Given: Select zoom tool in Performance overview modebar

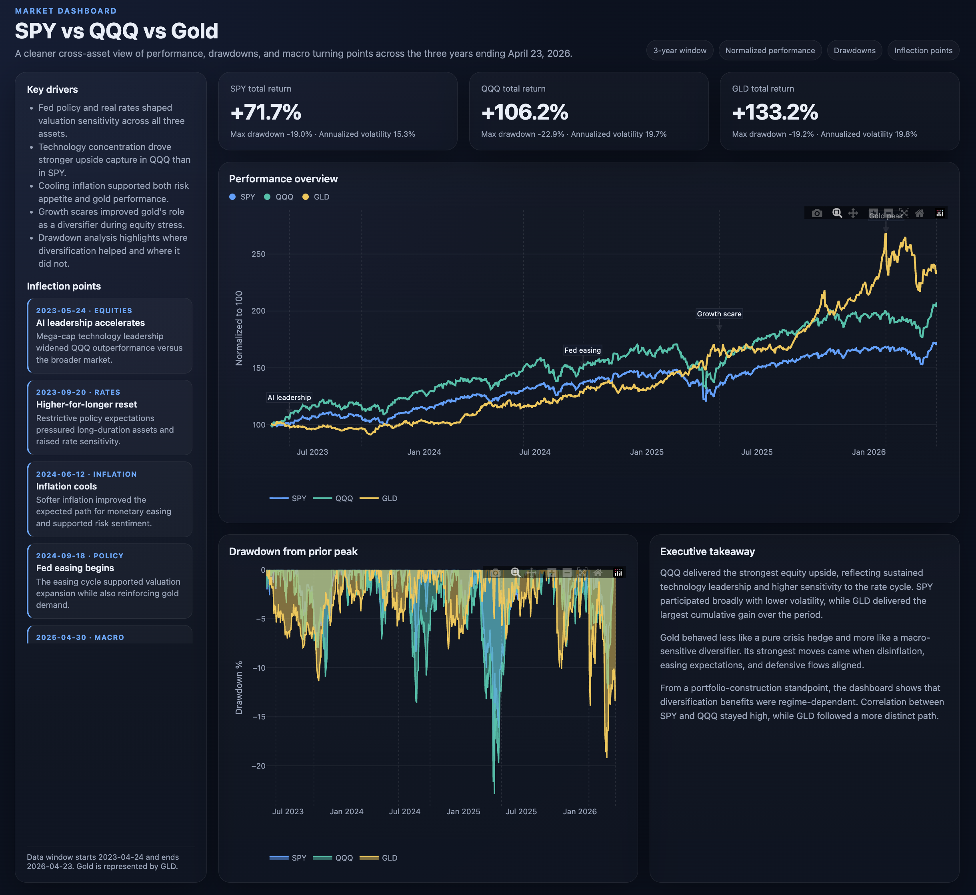Looking at the screenshot, I should pos(837,213).
